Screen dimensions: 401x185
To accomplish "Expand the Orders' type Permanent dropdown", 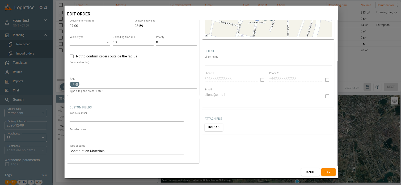I will tap(26, 113).
